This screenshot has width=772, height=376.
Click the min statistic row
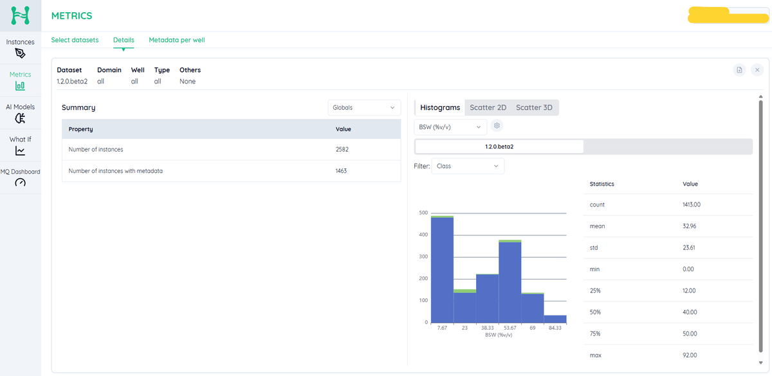[x=669, y=269]
